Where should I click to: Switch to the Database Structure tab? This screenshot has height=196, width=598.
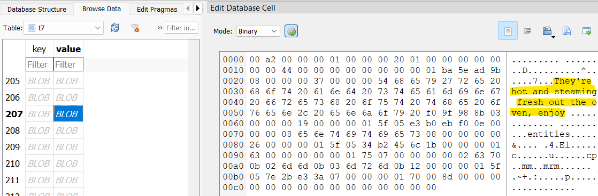tap(37, 10)
